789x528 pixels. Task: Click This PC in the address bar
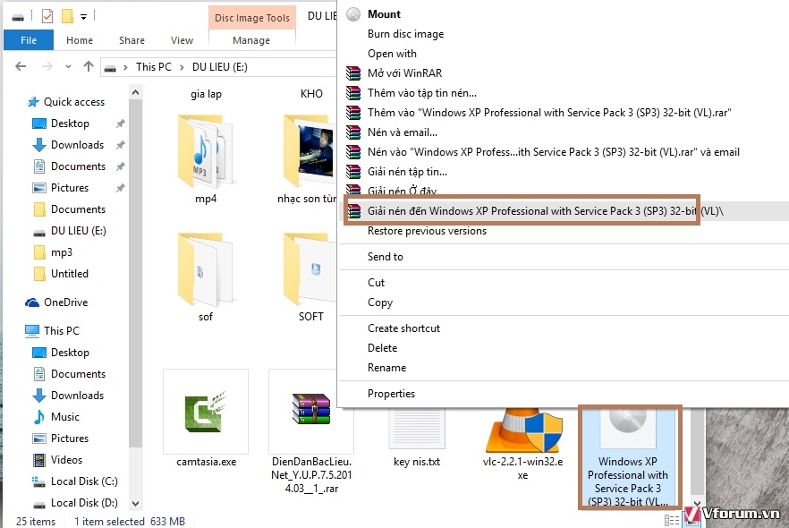pyautogui.click(x=154, y=67)
